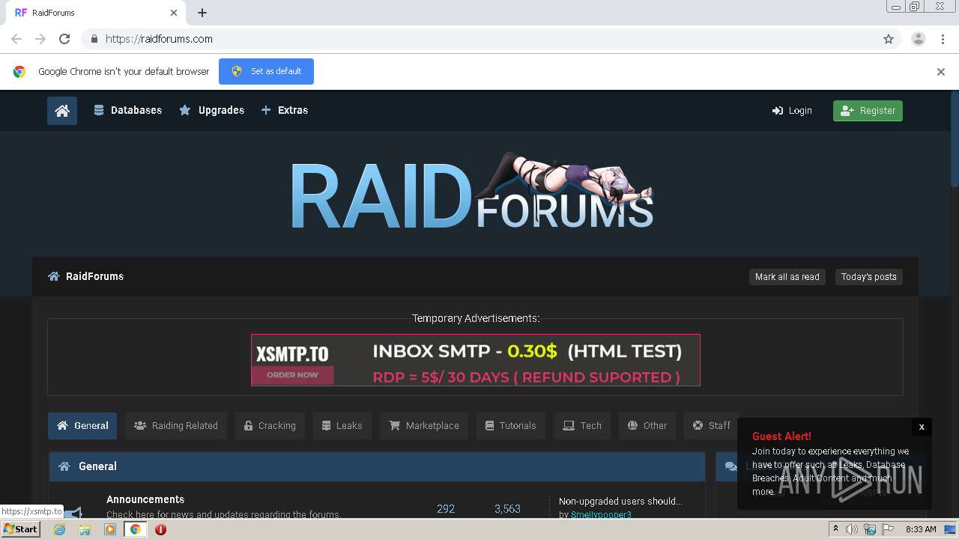This screenshot has width=959, height=539.
Task: Switch to the Other tab
Action: click(x=647, y=425)
